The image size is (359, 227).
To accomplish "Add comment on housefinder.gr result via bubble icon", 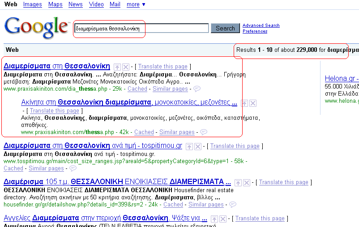I will pos(232,205).
